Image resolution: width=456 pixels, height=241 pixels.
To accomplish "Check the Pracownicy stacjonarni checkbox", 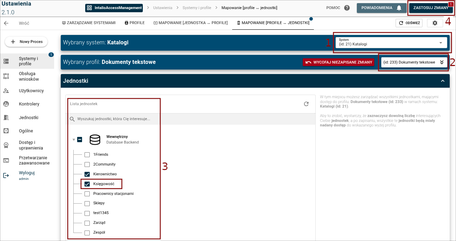I will pos(87,194).
